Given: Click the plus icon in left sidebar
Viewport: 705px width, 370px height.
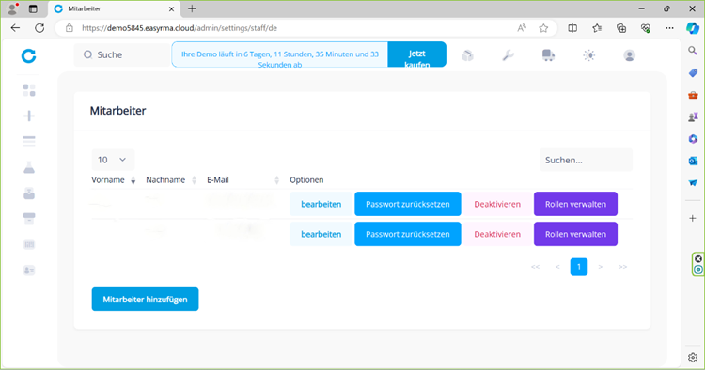Looking at the screenshot, I should [x=29, y=116].
